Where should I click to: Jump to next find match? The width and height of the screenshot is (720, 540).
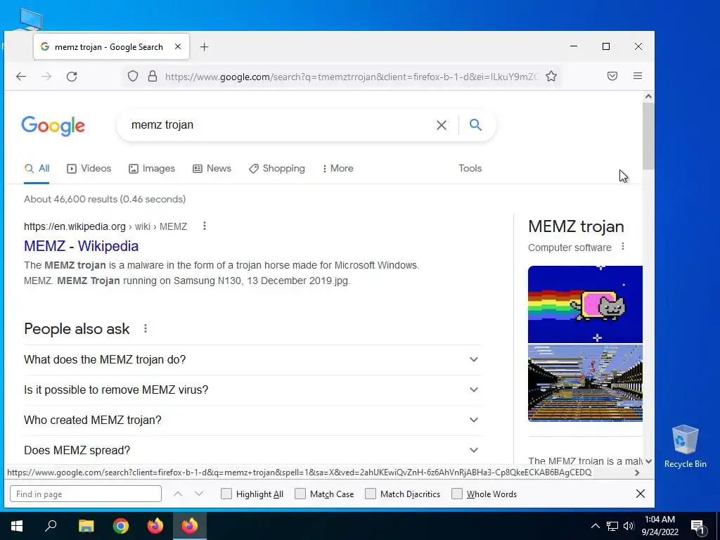pyautogui.click(x=199, y=494)
